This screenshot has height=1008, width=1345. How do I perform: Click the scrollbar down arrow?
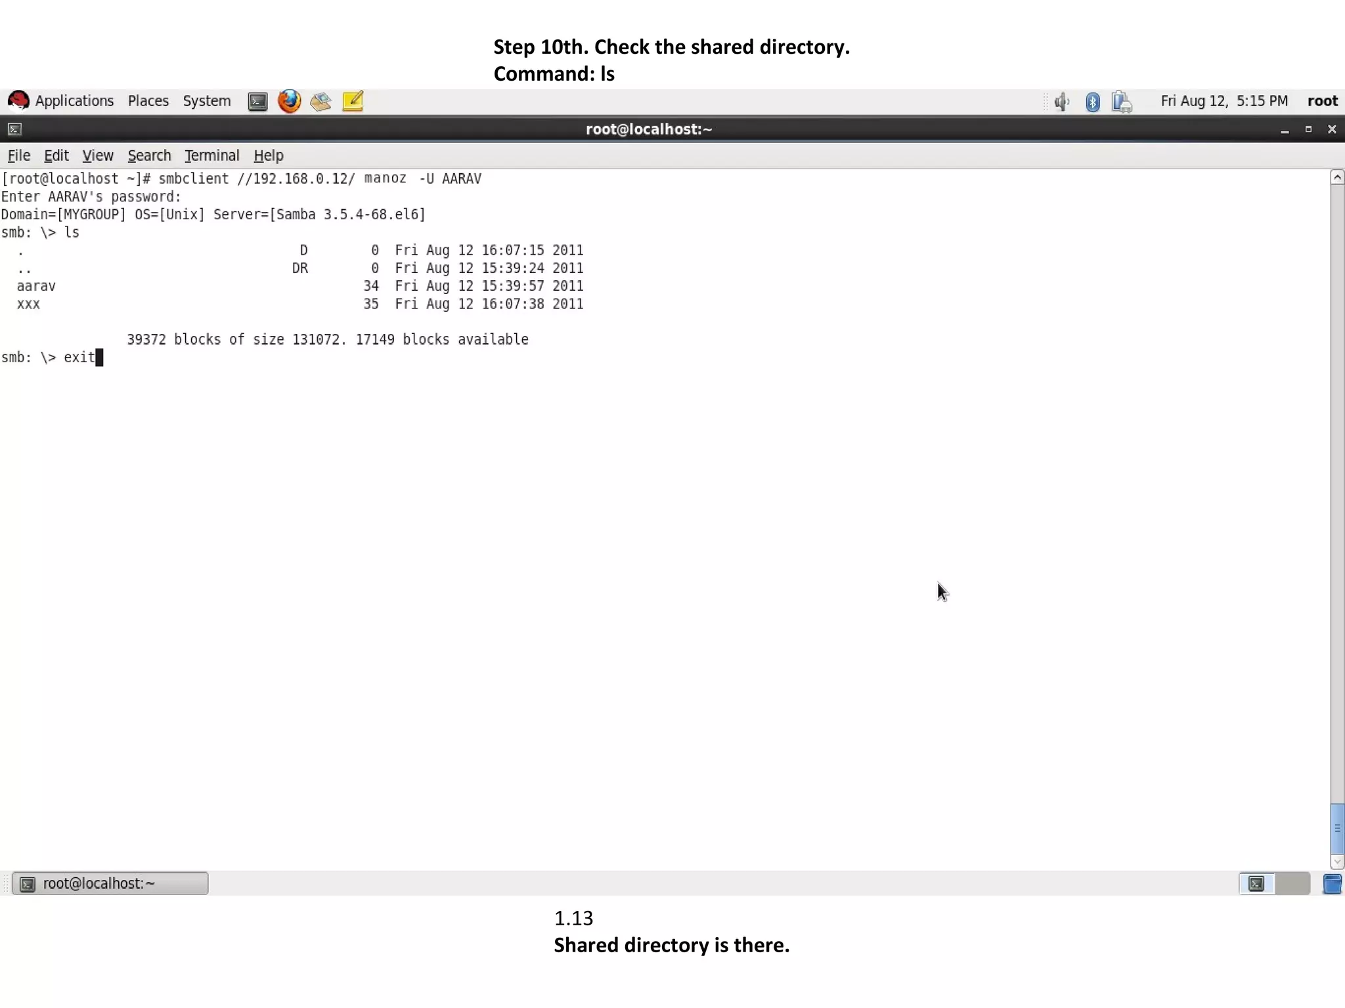click(1337, 862)
